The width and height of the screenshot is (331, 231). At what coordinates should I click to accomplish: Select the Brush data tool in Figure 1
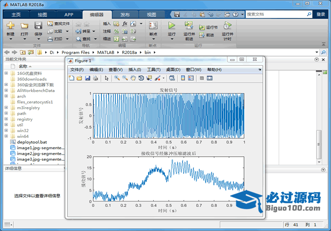click(x=157, y=78)
